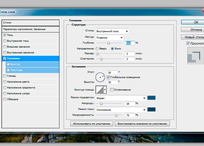Select the Контур sub-item in styles list
This screenshot has height=146, width=204.
click(15, 64)
